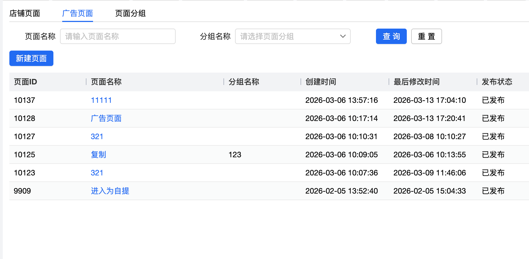Switch to the 店铺页面 tab
The image size is (529, 259).
25,13
